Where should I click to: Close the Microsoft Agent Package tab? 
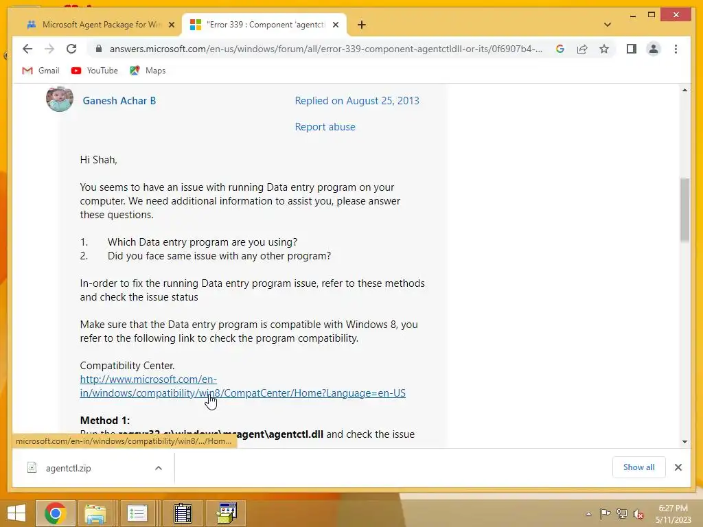[171, 25]
